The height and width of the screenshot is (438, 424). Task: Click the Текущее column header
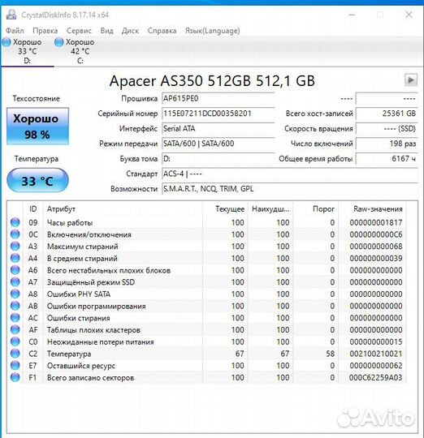225,209
